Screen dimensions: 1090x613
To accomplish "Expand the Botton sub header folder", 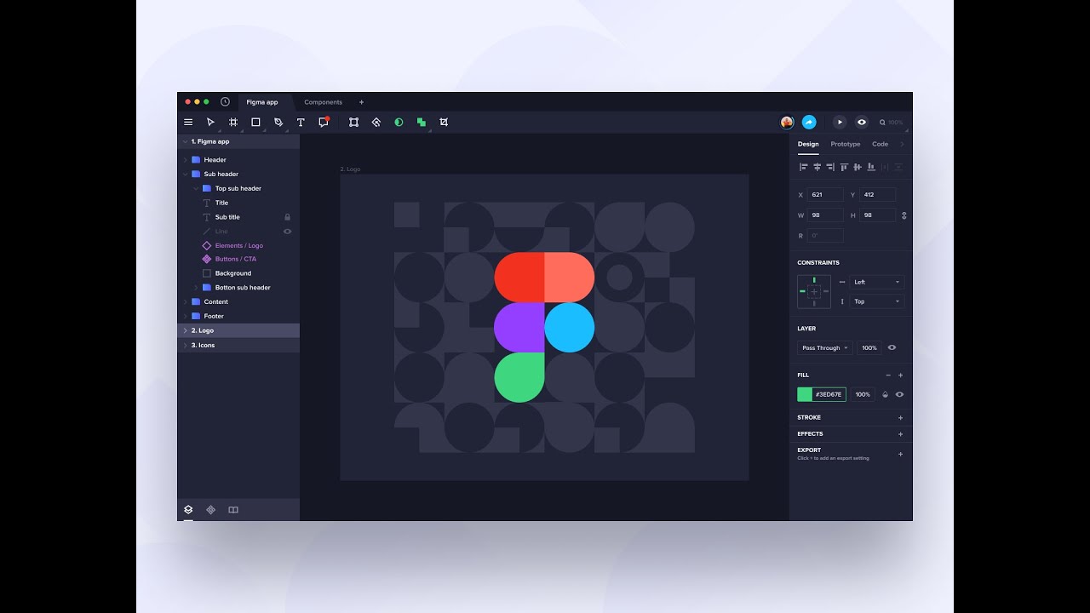I will (x=196, y=288).
